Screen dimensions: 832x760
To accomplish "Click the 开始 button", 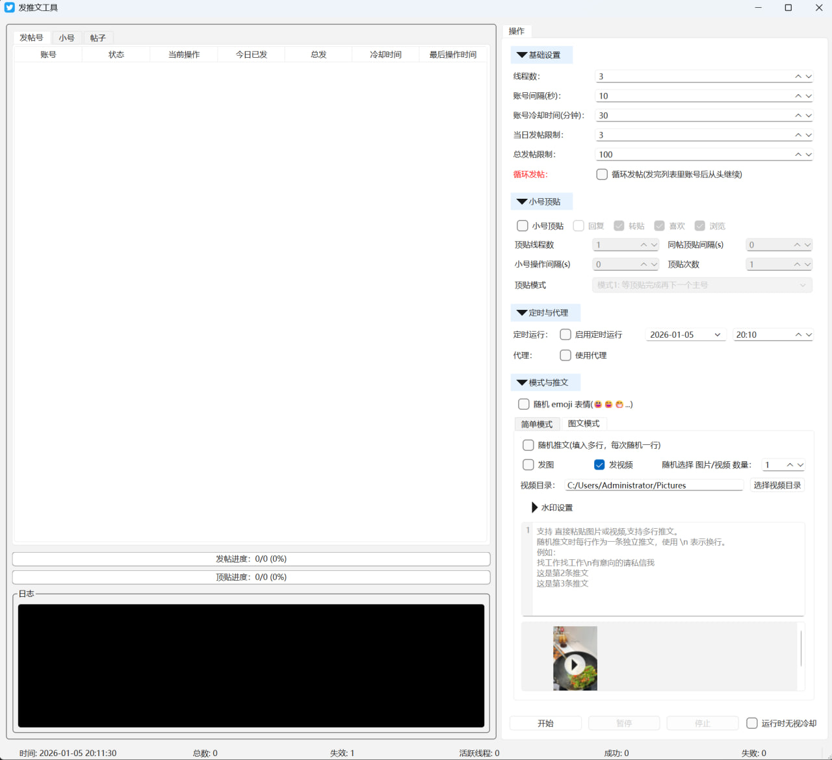I will point(545,723).
